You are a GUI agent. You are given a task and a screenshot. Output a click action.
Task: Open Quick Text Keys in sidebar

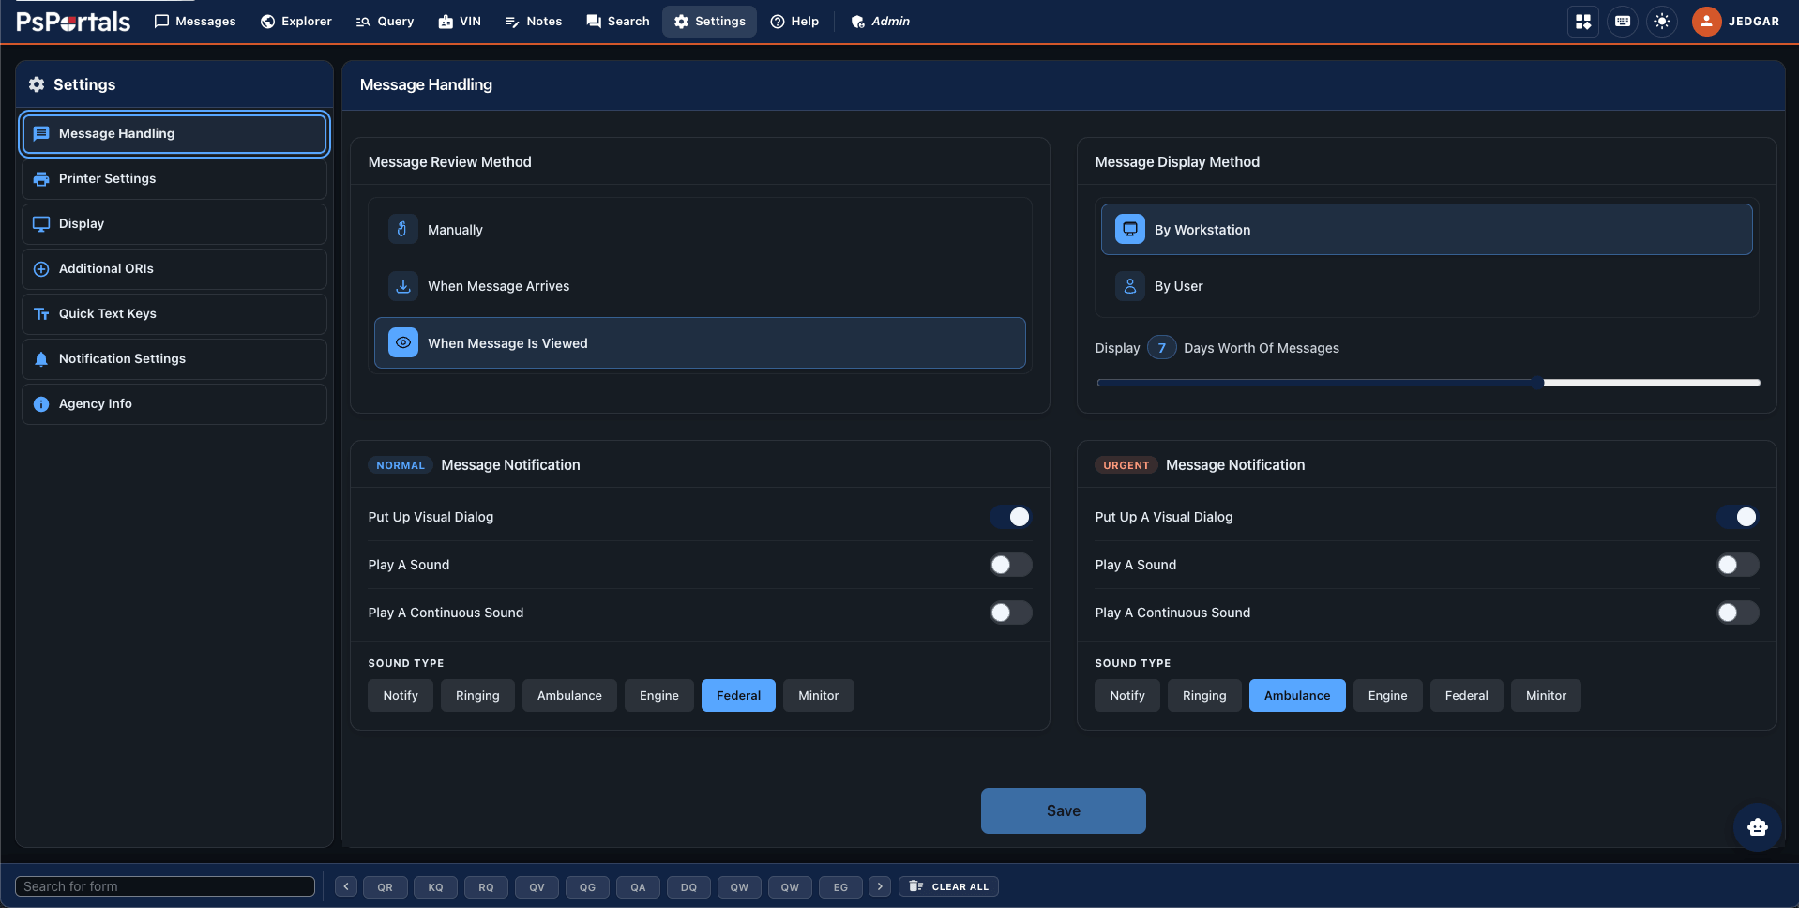[174, 313]
